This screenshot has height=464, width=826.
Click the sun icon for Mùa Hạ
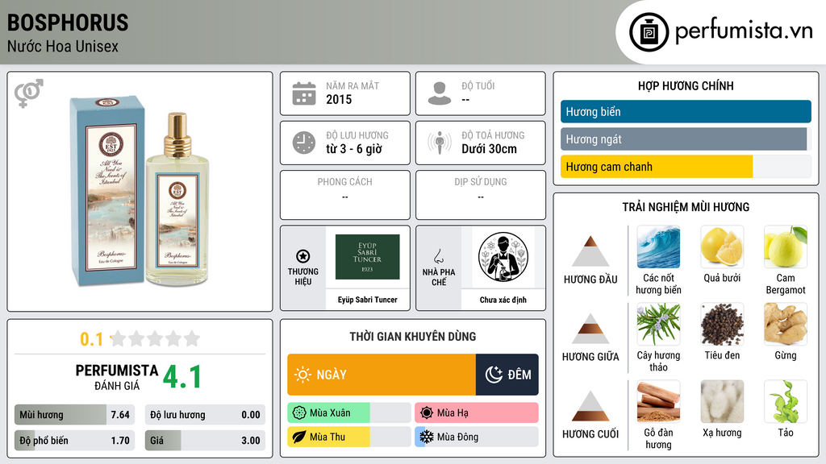coord(427,413)
